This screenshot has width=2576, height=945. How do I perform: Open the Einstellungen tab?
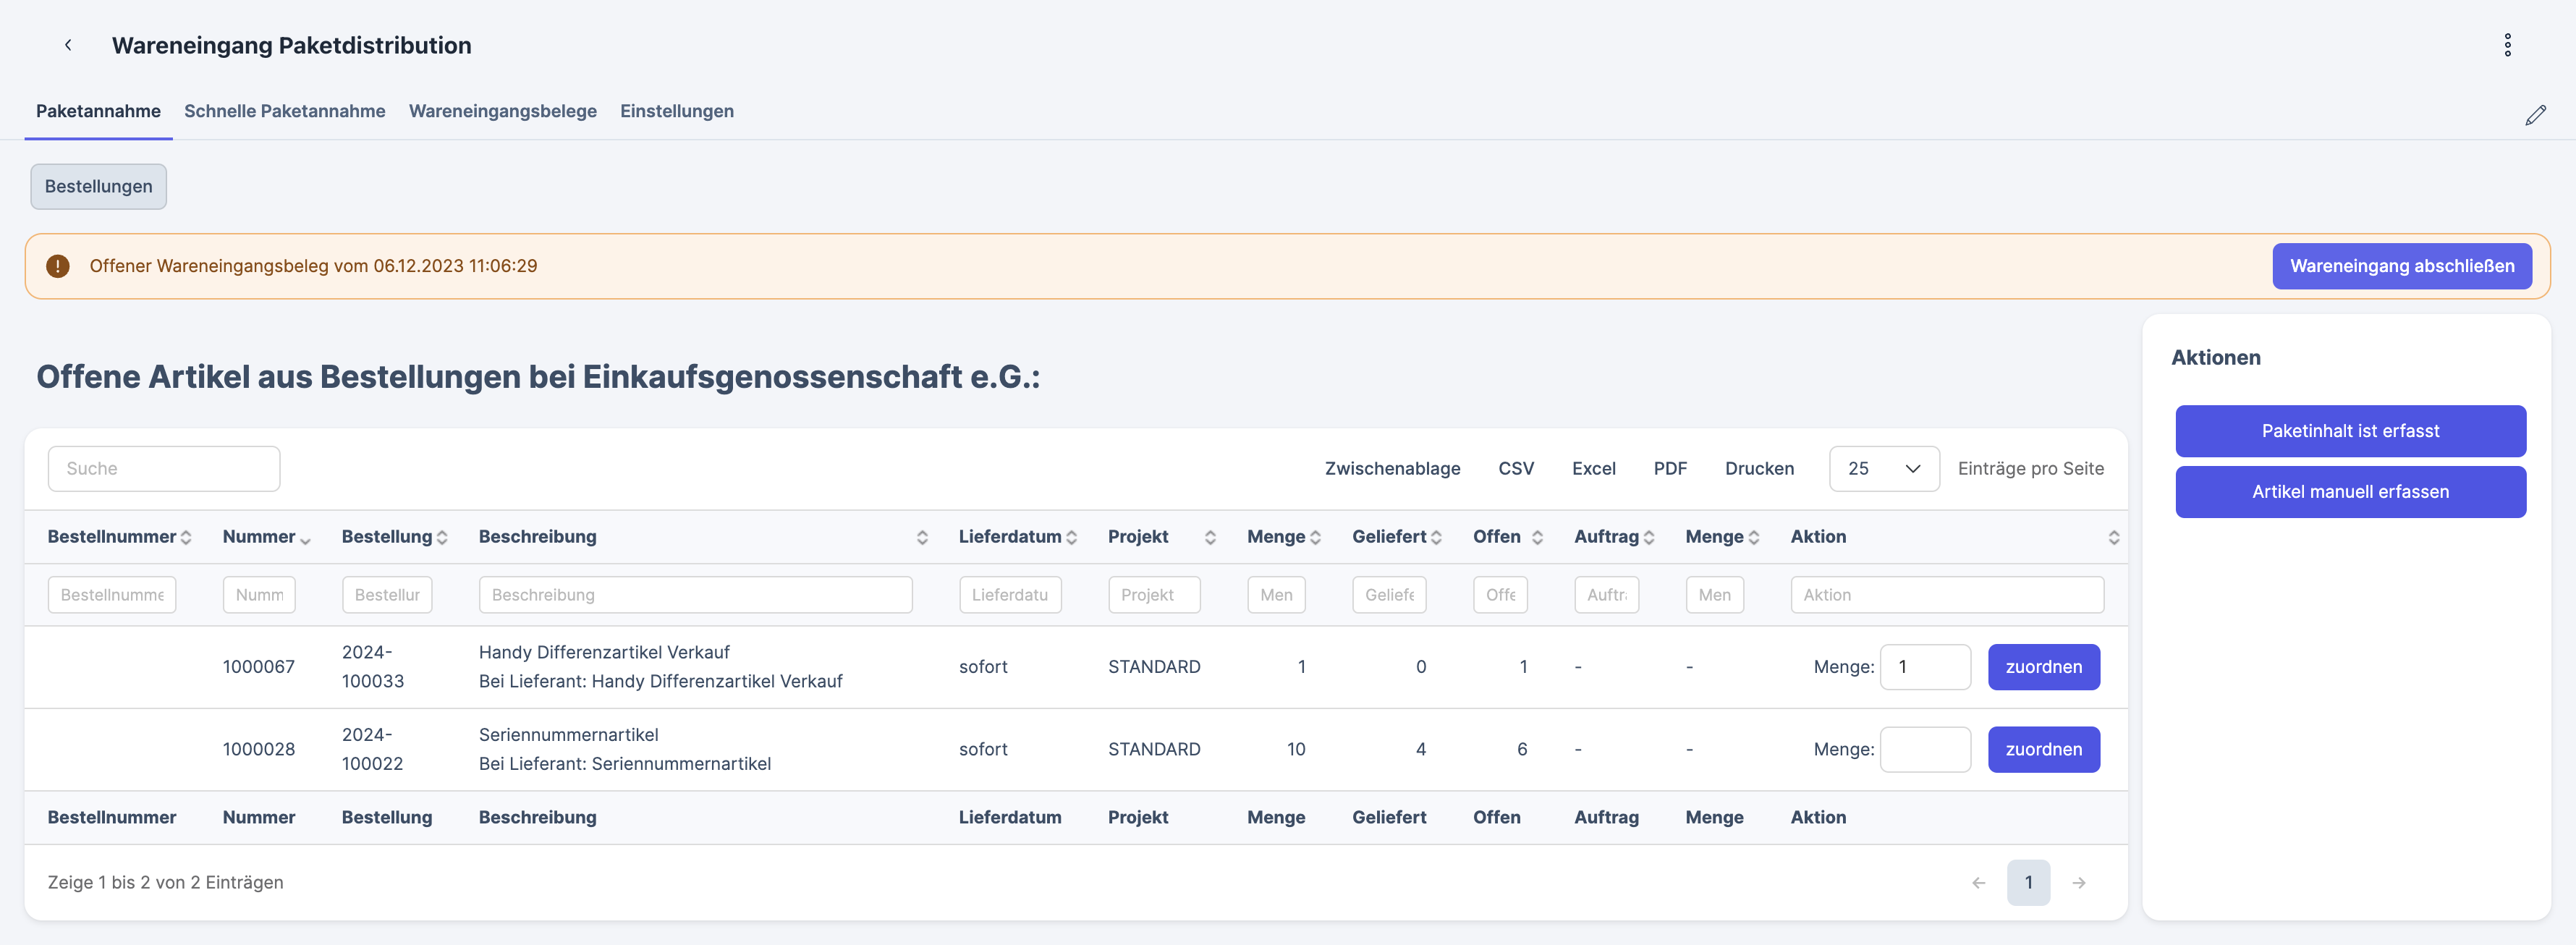coord(676,111)
